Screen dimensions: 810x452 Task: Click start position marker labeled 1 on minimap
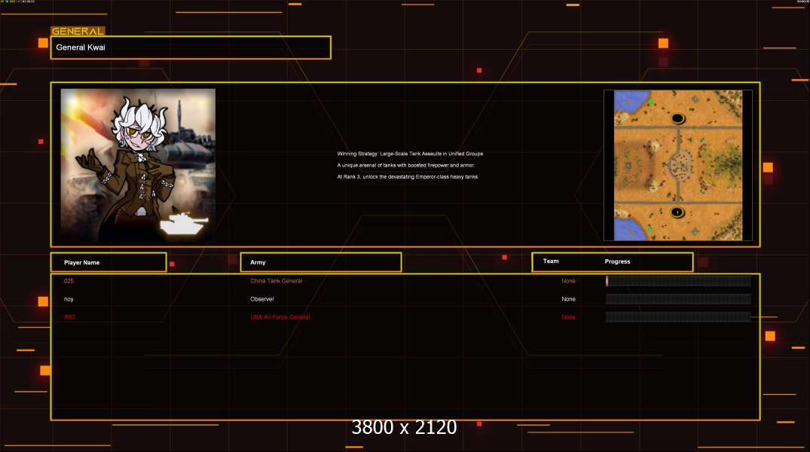click(677, 212)
